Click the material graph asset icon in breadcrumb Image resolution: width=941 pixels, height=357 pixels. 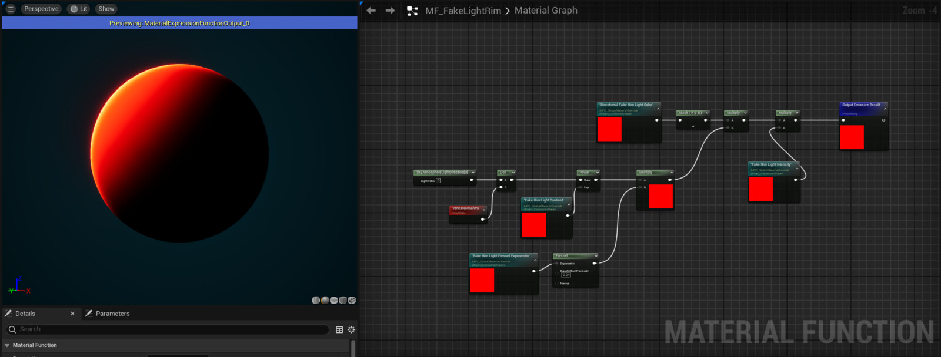point(412,11)
